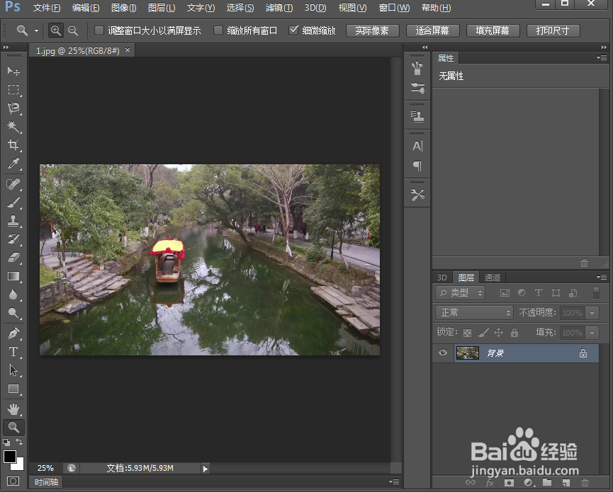Viewport: 613px width, 492px height.
Task: Select the Brush tool
Action: pyautogui.click(x=13, y=202)
